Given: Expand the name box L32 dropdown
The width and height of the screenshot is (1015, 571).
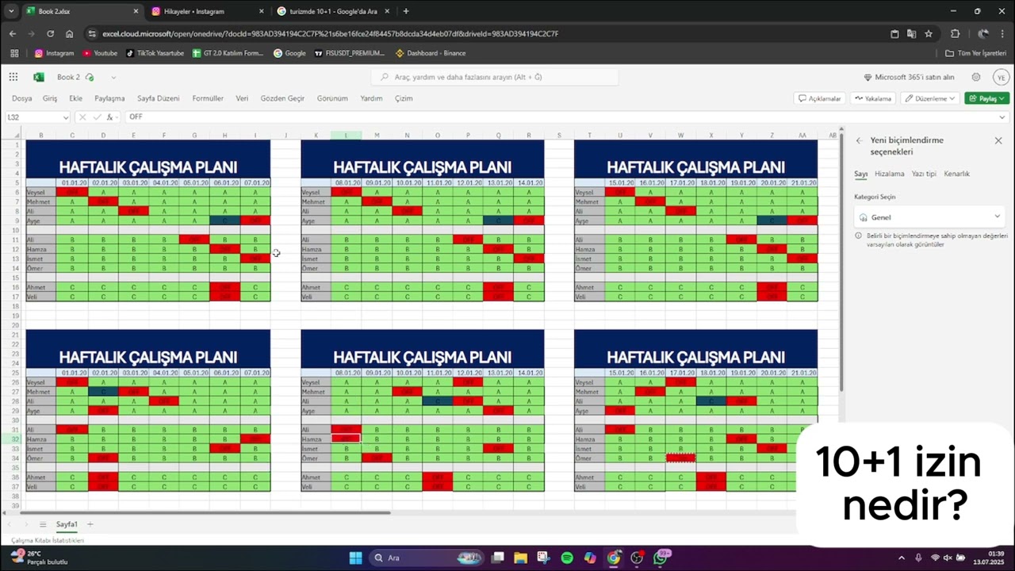Looking at the screenshot, I should 66,117.
